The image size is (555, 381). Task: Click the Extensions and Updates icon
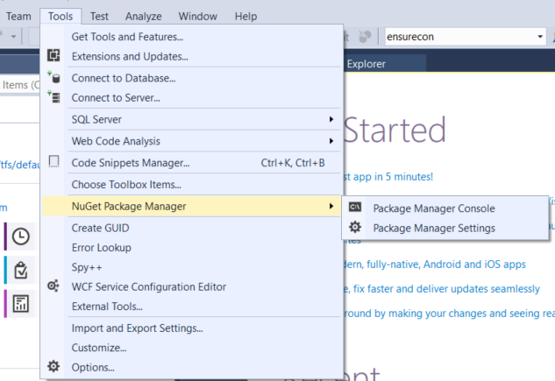pos(53,56)
